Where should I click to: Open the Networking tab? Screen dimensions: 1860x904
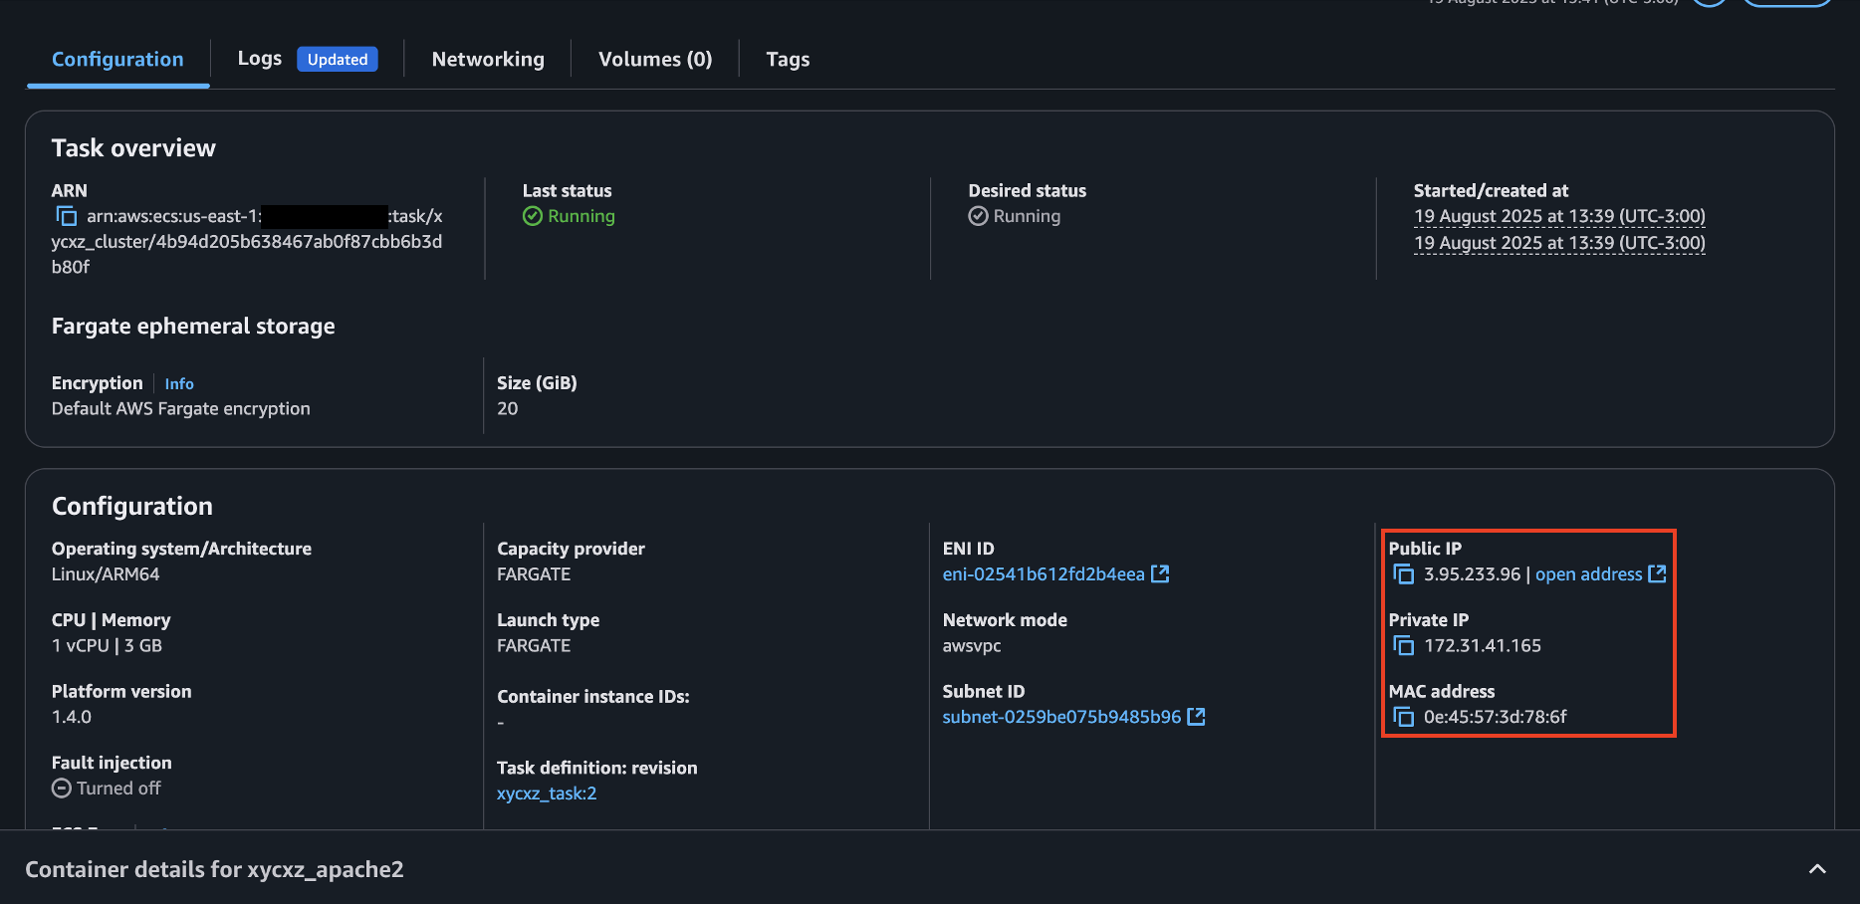488,60
